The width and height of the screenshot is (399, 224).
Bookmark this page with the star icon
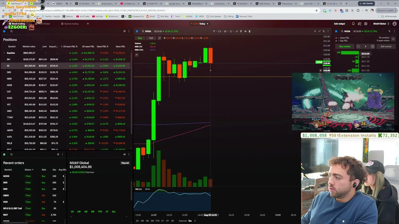click(316, 10)
